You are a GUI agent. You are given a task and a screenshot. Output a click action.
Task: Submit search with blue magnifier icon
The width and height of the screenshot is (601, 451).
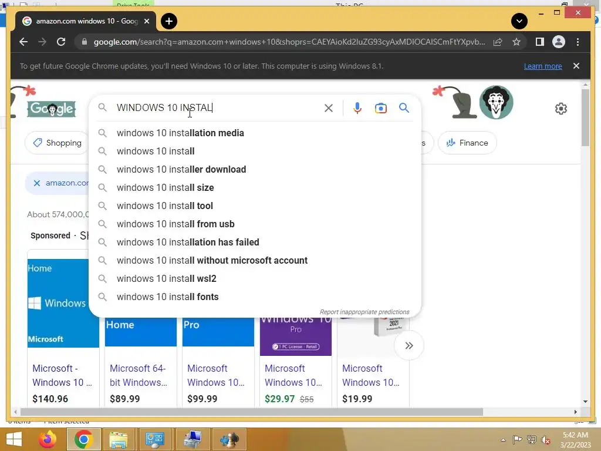point(404,108)
